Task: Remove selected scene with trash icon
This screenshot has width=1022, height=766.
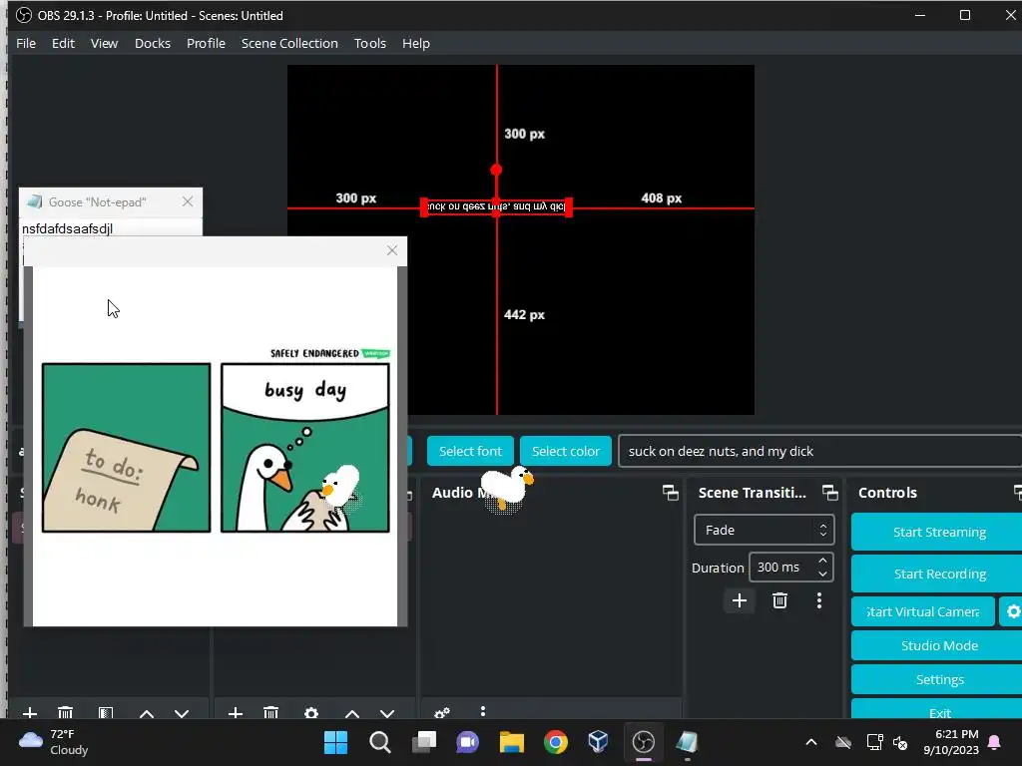Action: click(x=65, y=713)
